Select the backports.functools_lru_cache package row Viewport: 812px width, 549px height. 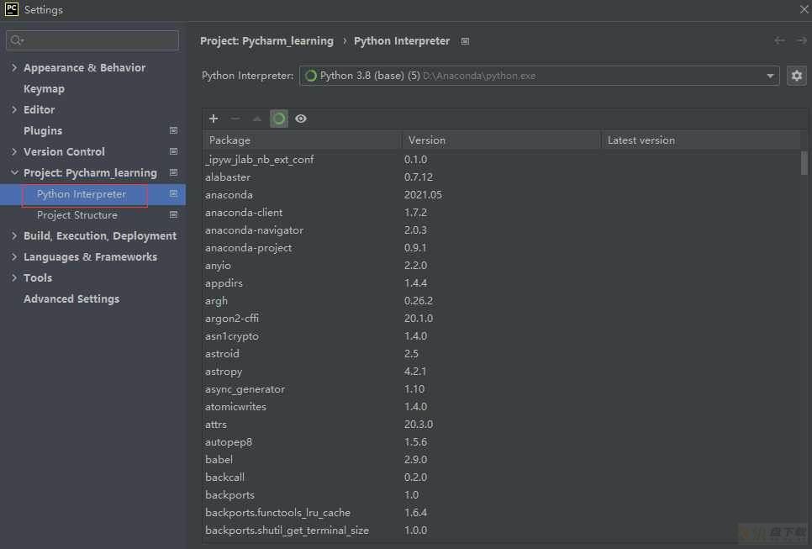coord(501,512)
